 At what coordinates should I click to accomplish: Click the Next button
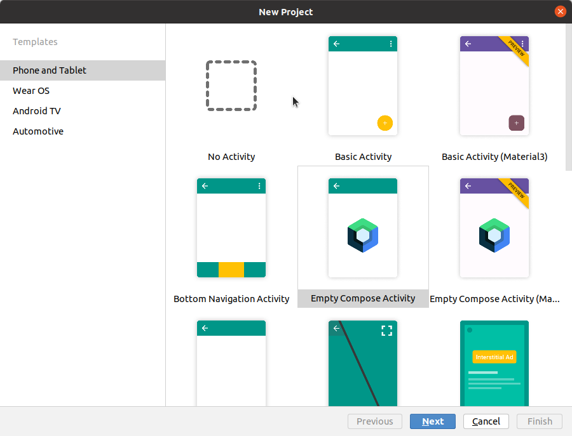click(433, 421)
